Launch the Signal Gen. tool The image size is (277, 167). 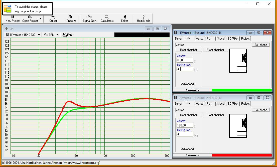point(90,19)
